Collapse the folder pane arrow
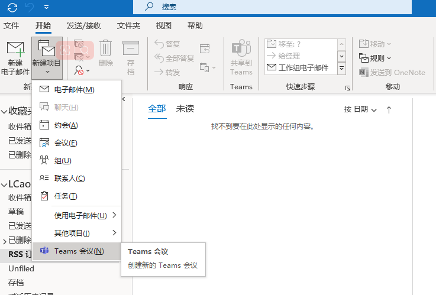 (124, 99)
